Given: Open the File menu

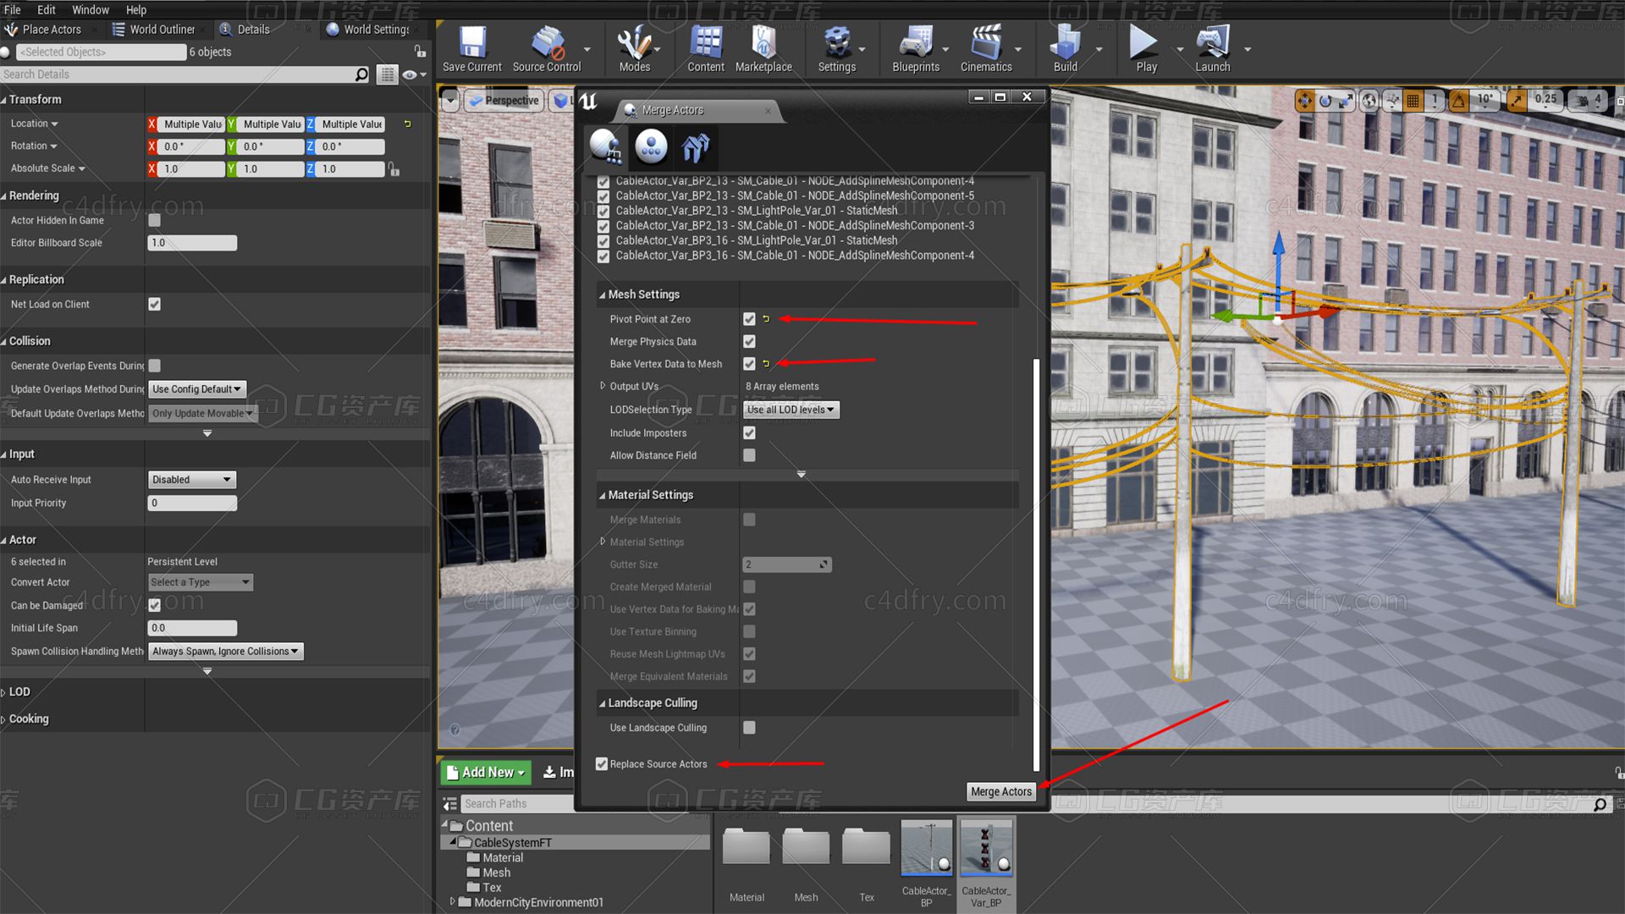Looking at the screenshot, I should (x=12, y=10).
